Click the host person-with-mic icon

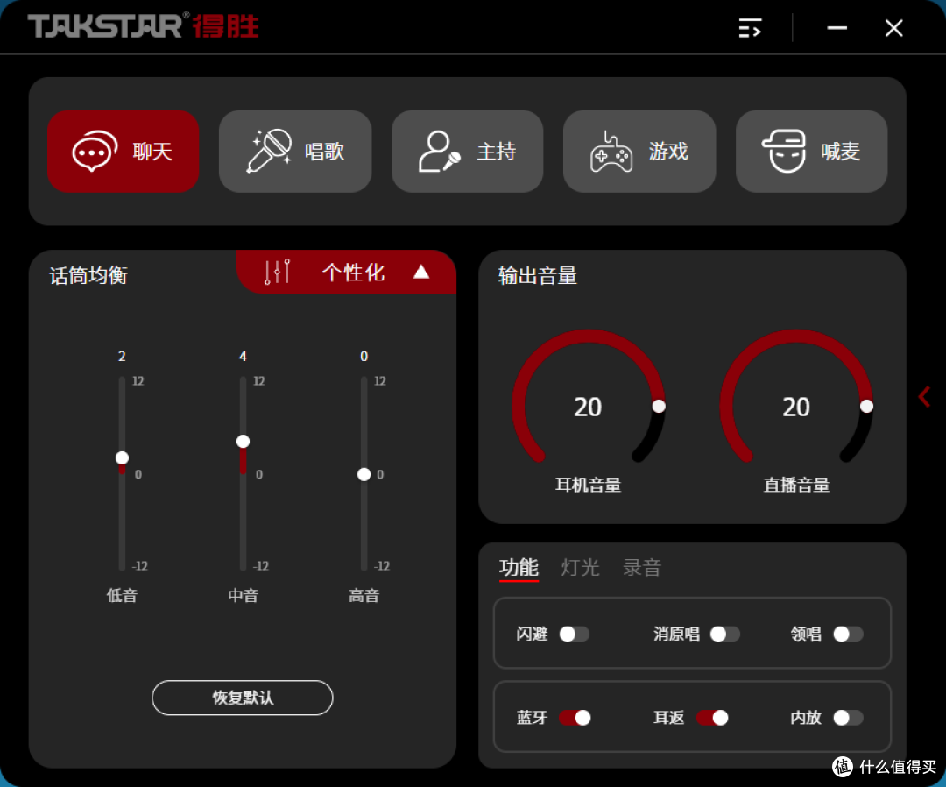coord(440,152)
